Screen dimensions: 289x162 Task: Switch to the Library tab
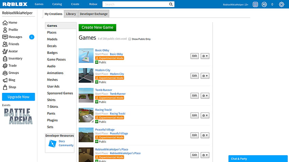click(71, 14)
